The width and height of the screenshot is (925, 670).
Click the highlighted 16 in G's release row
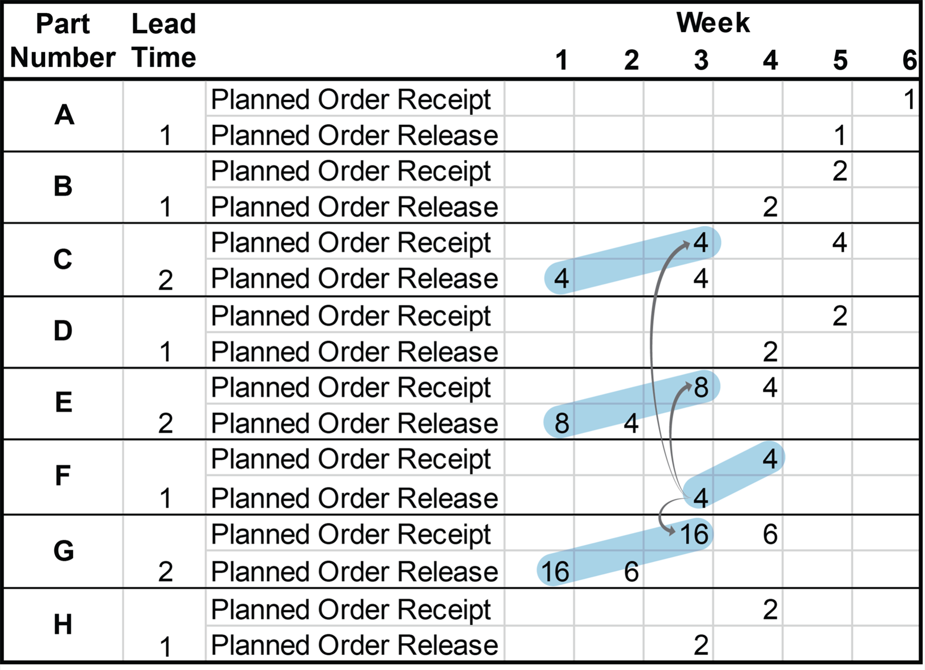tap(555, 572)
